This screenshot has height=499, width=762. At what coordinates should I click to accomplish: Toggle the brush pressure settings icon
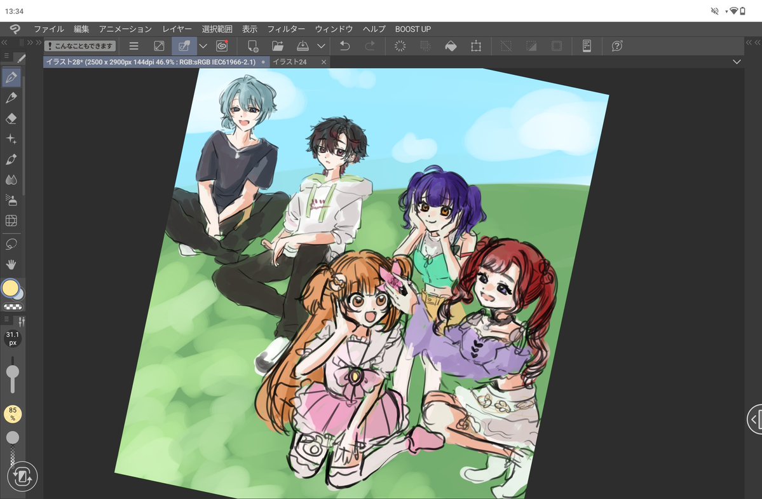click(x=21, y=321)
